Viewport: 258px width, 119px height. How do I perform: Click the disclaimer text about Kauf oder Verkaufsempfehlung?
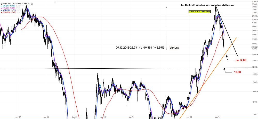(x=207, y=5)
